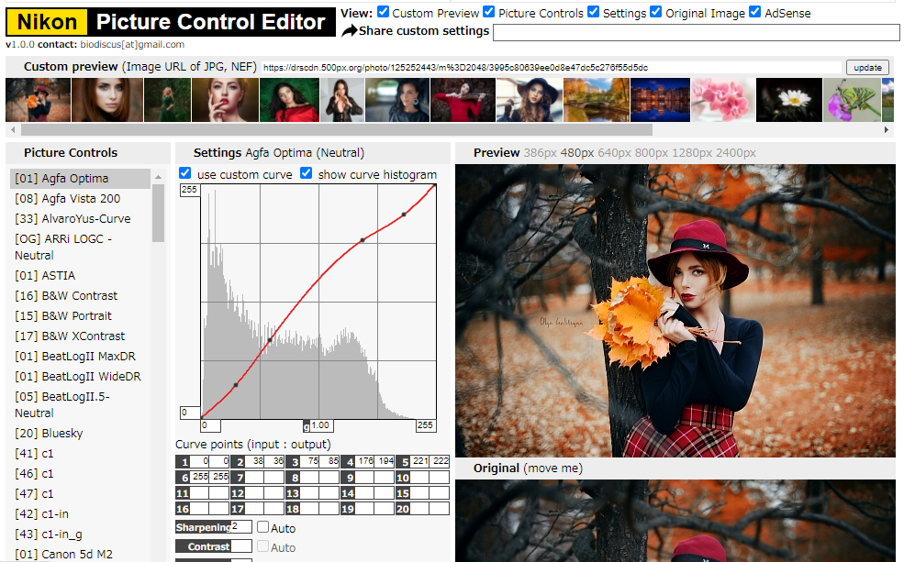Viewport: 915px width, 562px height.
Task: Choose the red hat autumn girl thumbnail
Action: (38, 100)
